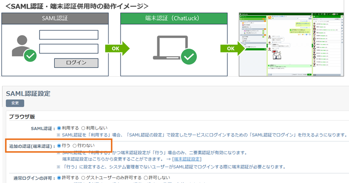Select SAML認証 利用しない radio button

pos(83,128)
